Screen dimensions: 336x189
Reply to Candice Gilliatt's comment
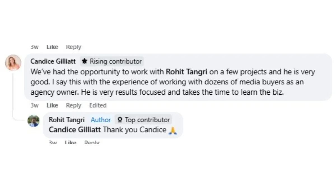(74, 105)
